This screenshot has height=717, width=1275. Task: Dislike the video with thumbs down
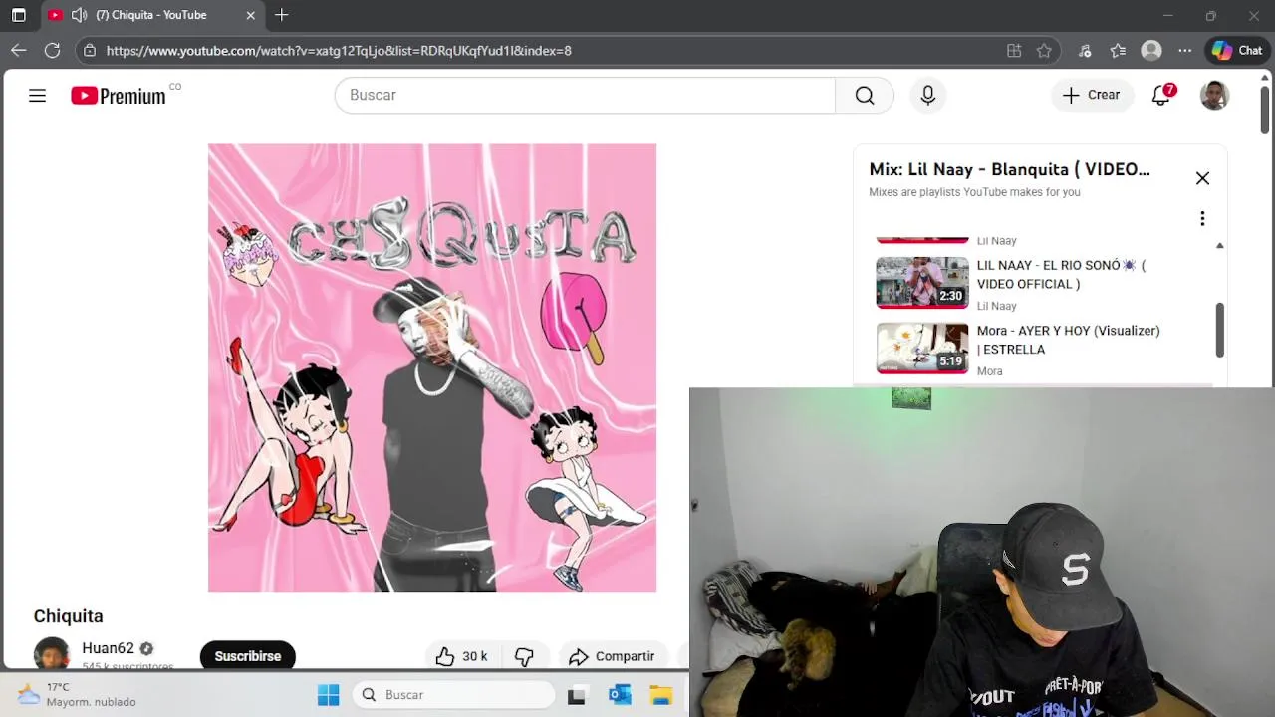pyautogui.click(x=524, y=656)
